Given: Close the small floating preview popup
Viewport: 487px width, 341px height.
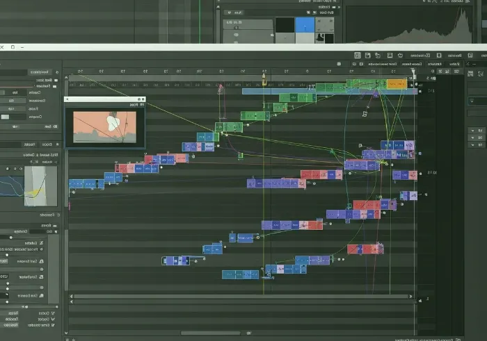Looking at the screenshot, I should (x=67, y=99).
